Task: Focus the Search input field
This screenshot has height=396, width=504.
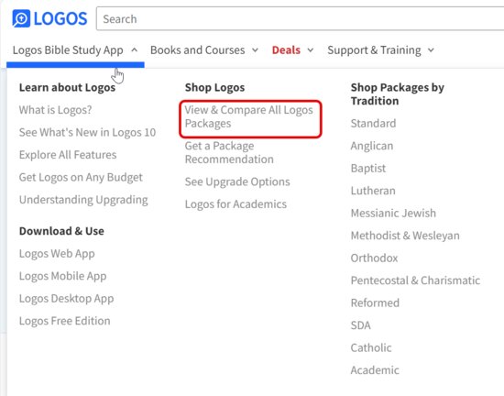Action: point(301,18)
